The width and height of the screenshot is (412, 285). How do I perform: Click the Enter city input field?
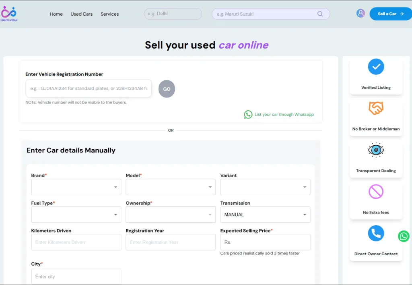point(76,276)
